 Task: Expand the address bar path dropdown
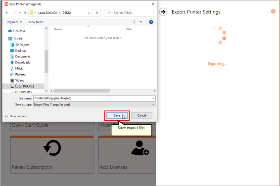[x=89, y=13]
